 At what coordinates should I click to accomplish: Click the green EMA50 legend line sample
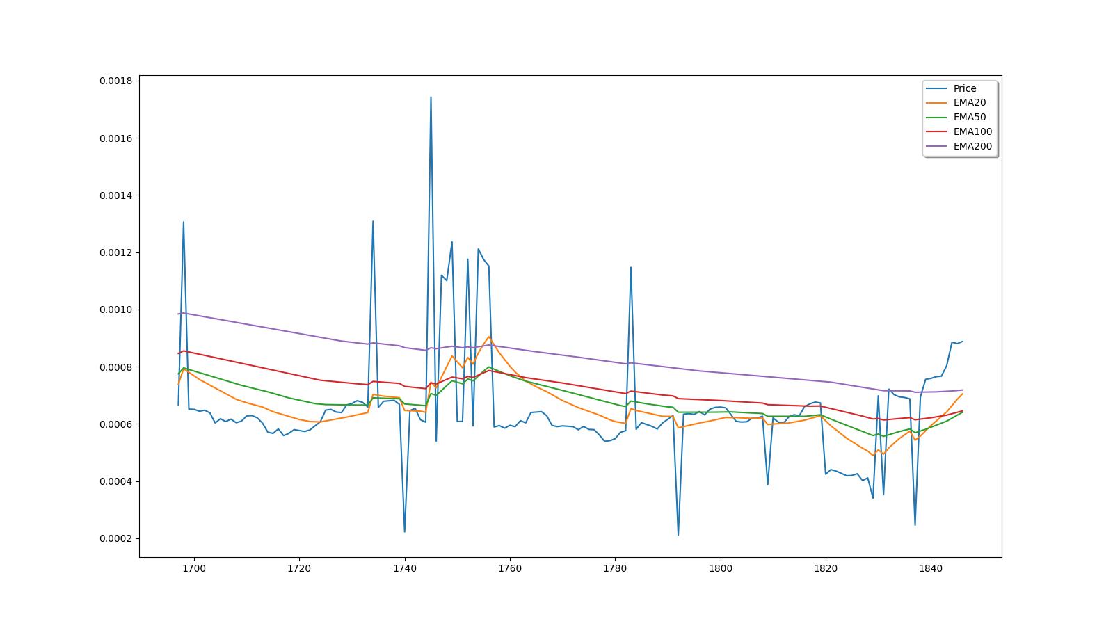pos(936,118)
